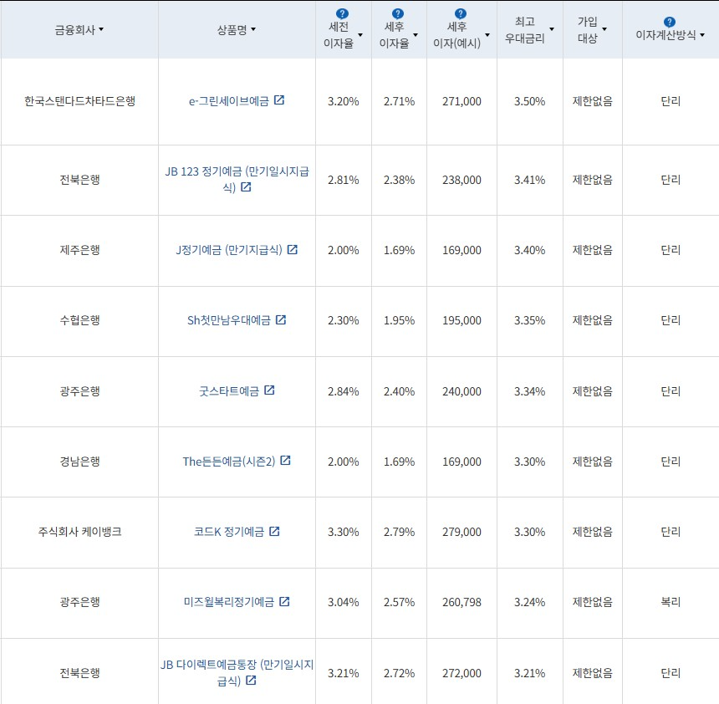Image resolution: width=719 pixels, height=704 pixels.
Task: Open the 미즈월복리정기예금 product link
Action: click(x=229, y=602)
